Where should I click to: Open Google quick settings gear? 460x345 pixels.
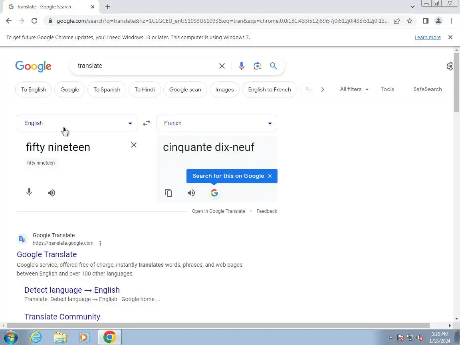[x=450, y=66]
